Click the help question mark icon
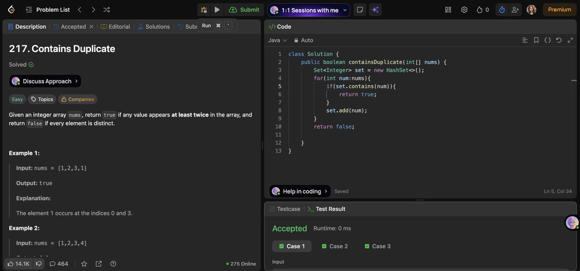 tap(113, 264)
